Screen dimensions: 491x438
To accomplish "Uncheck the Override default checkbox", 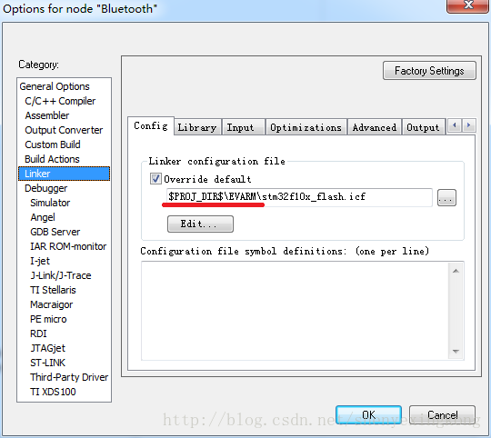I will click(x=155, y=179).
